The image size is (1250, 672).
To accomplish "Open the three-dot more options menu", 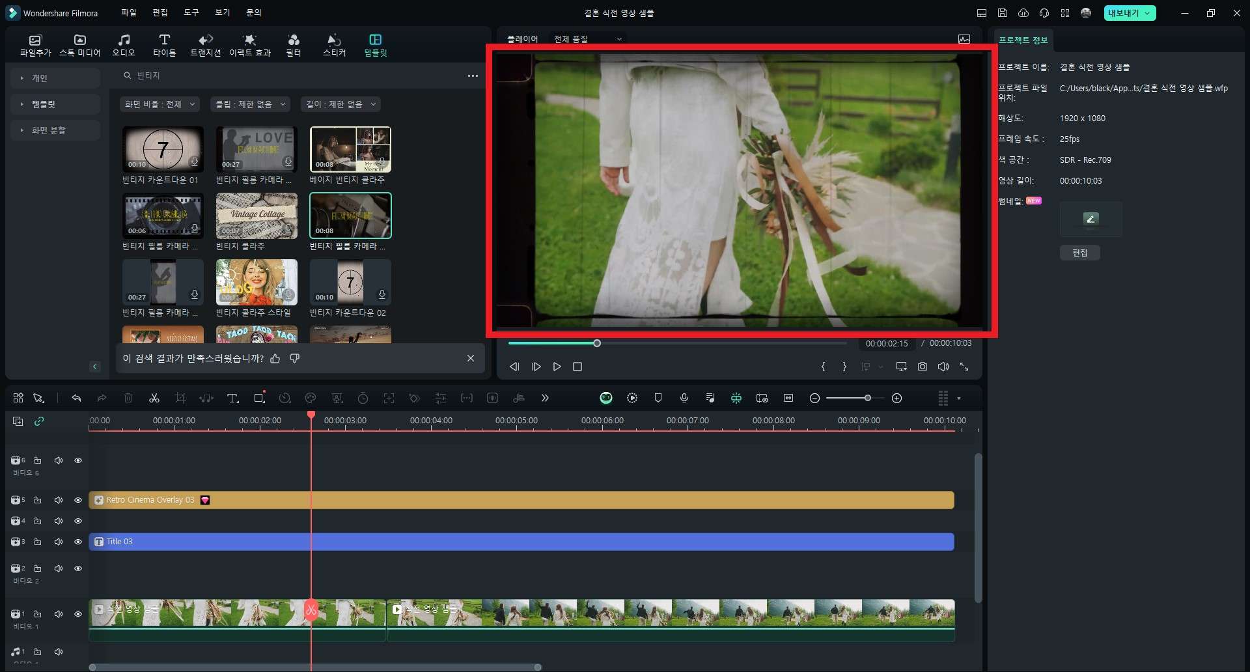I will click(473, 76).
